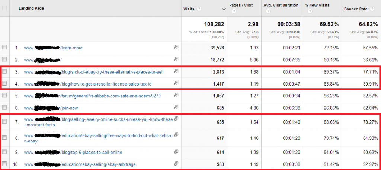Check the box for row 5 alibaba forum
Viewport: 381px width, 170px height.
click(4, 96)
